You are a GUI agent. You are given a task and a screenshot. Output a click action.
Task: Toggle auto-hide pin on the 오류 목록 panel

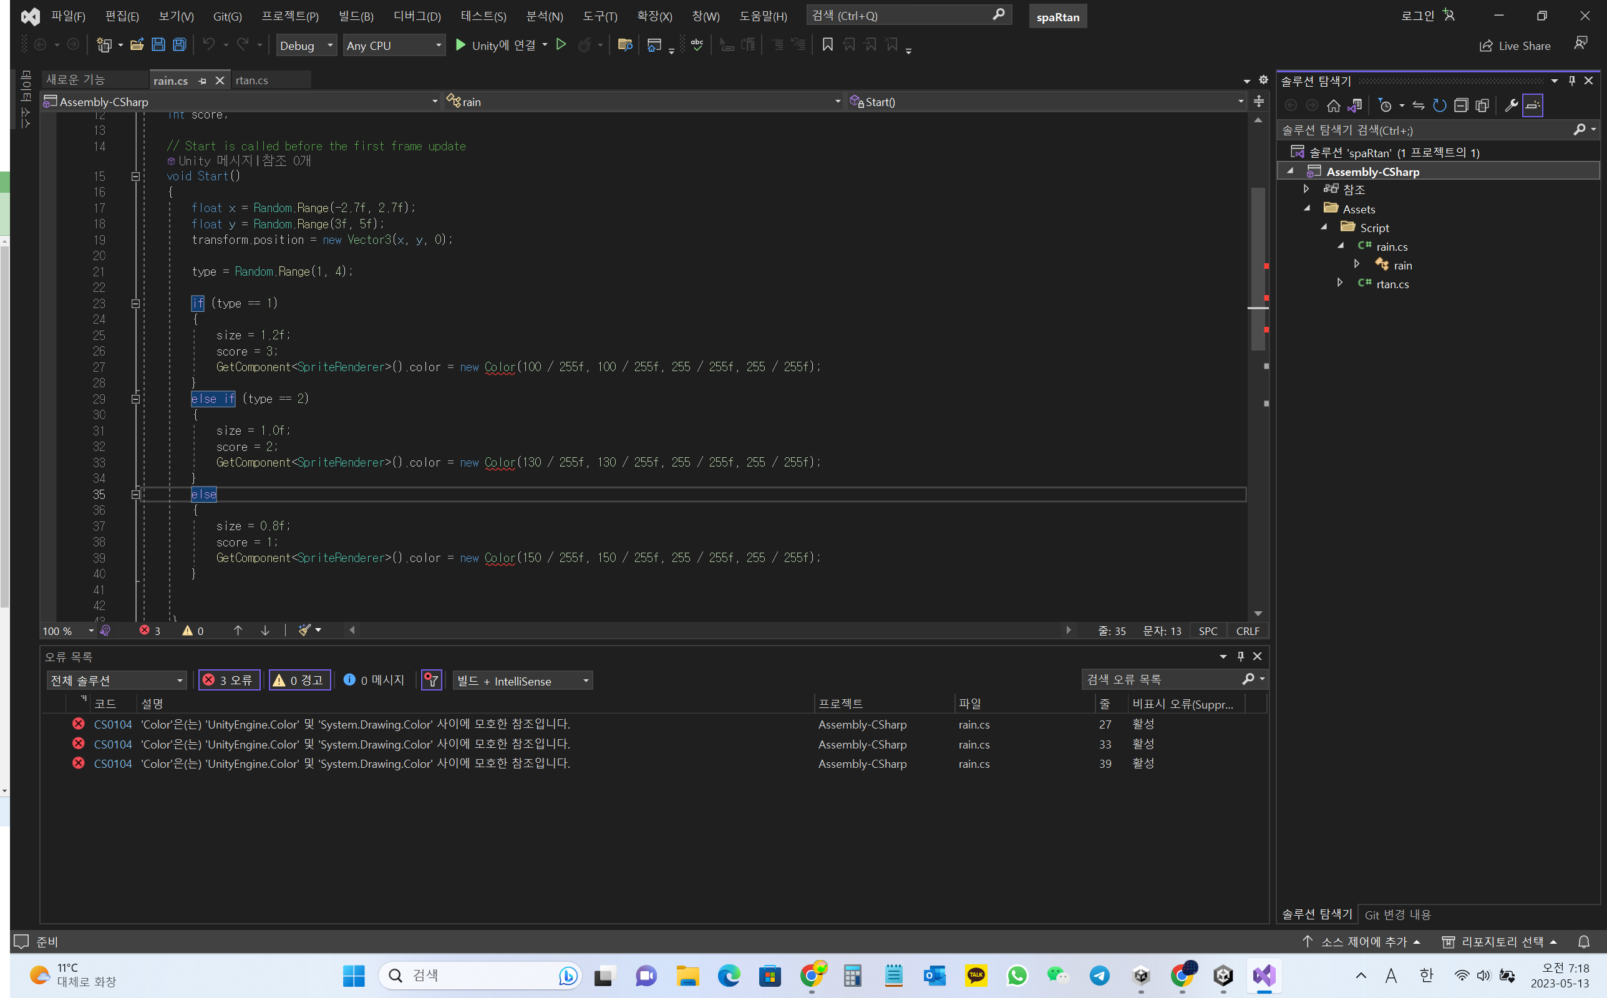pos(1241,657)
